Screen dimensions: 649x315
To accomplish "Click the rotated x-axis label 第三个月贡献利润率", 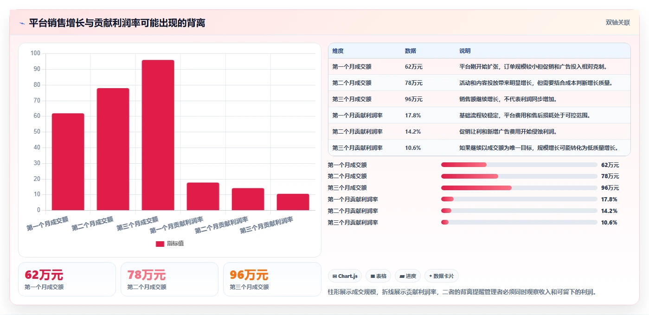I will pyautogui.click(x=266, y=225).
